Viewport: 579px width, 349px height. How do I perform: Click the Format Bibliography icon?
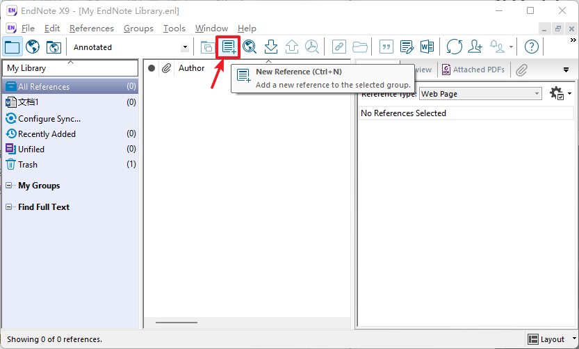click(407, 47)
